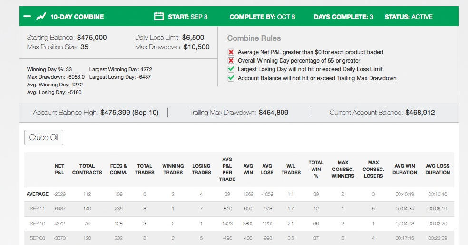Click the Max Position Size 35 value
This screenshot has width=468, height=245.
[x=85, y=47]
